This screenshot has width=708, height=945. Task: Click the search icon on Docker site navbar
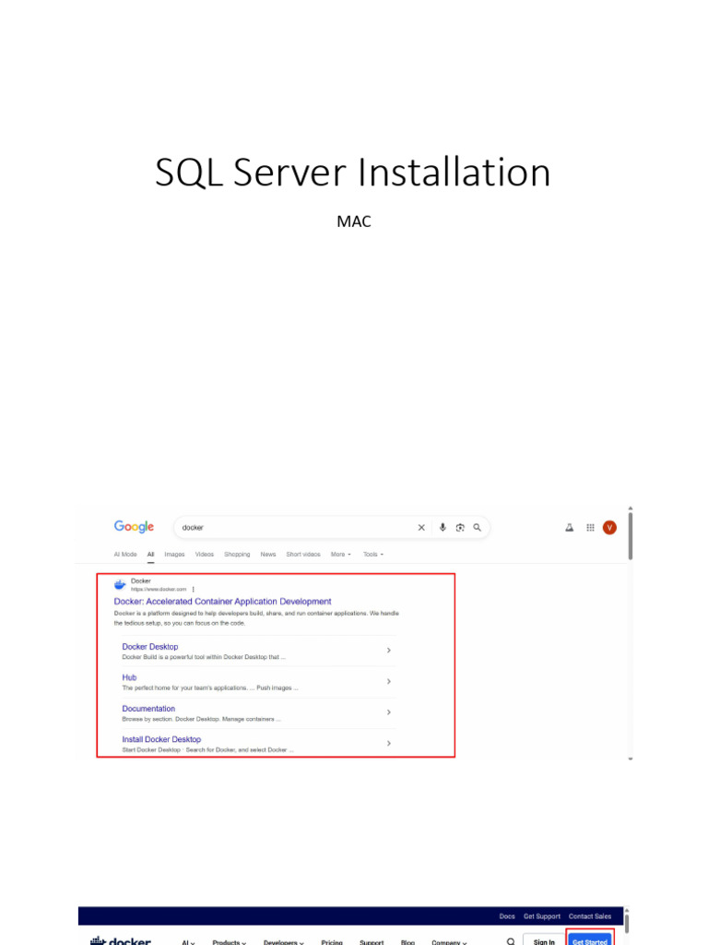pos(511,940)
